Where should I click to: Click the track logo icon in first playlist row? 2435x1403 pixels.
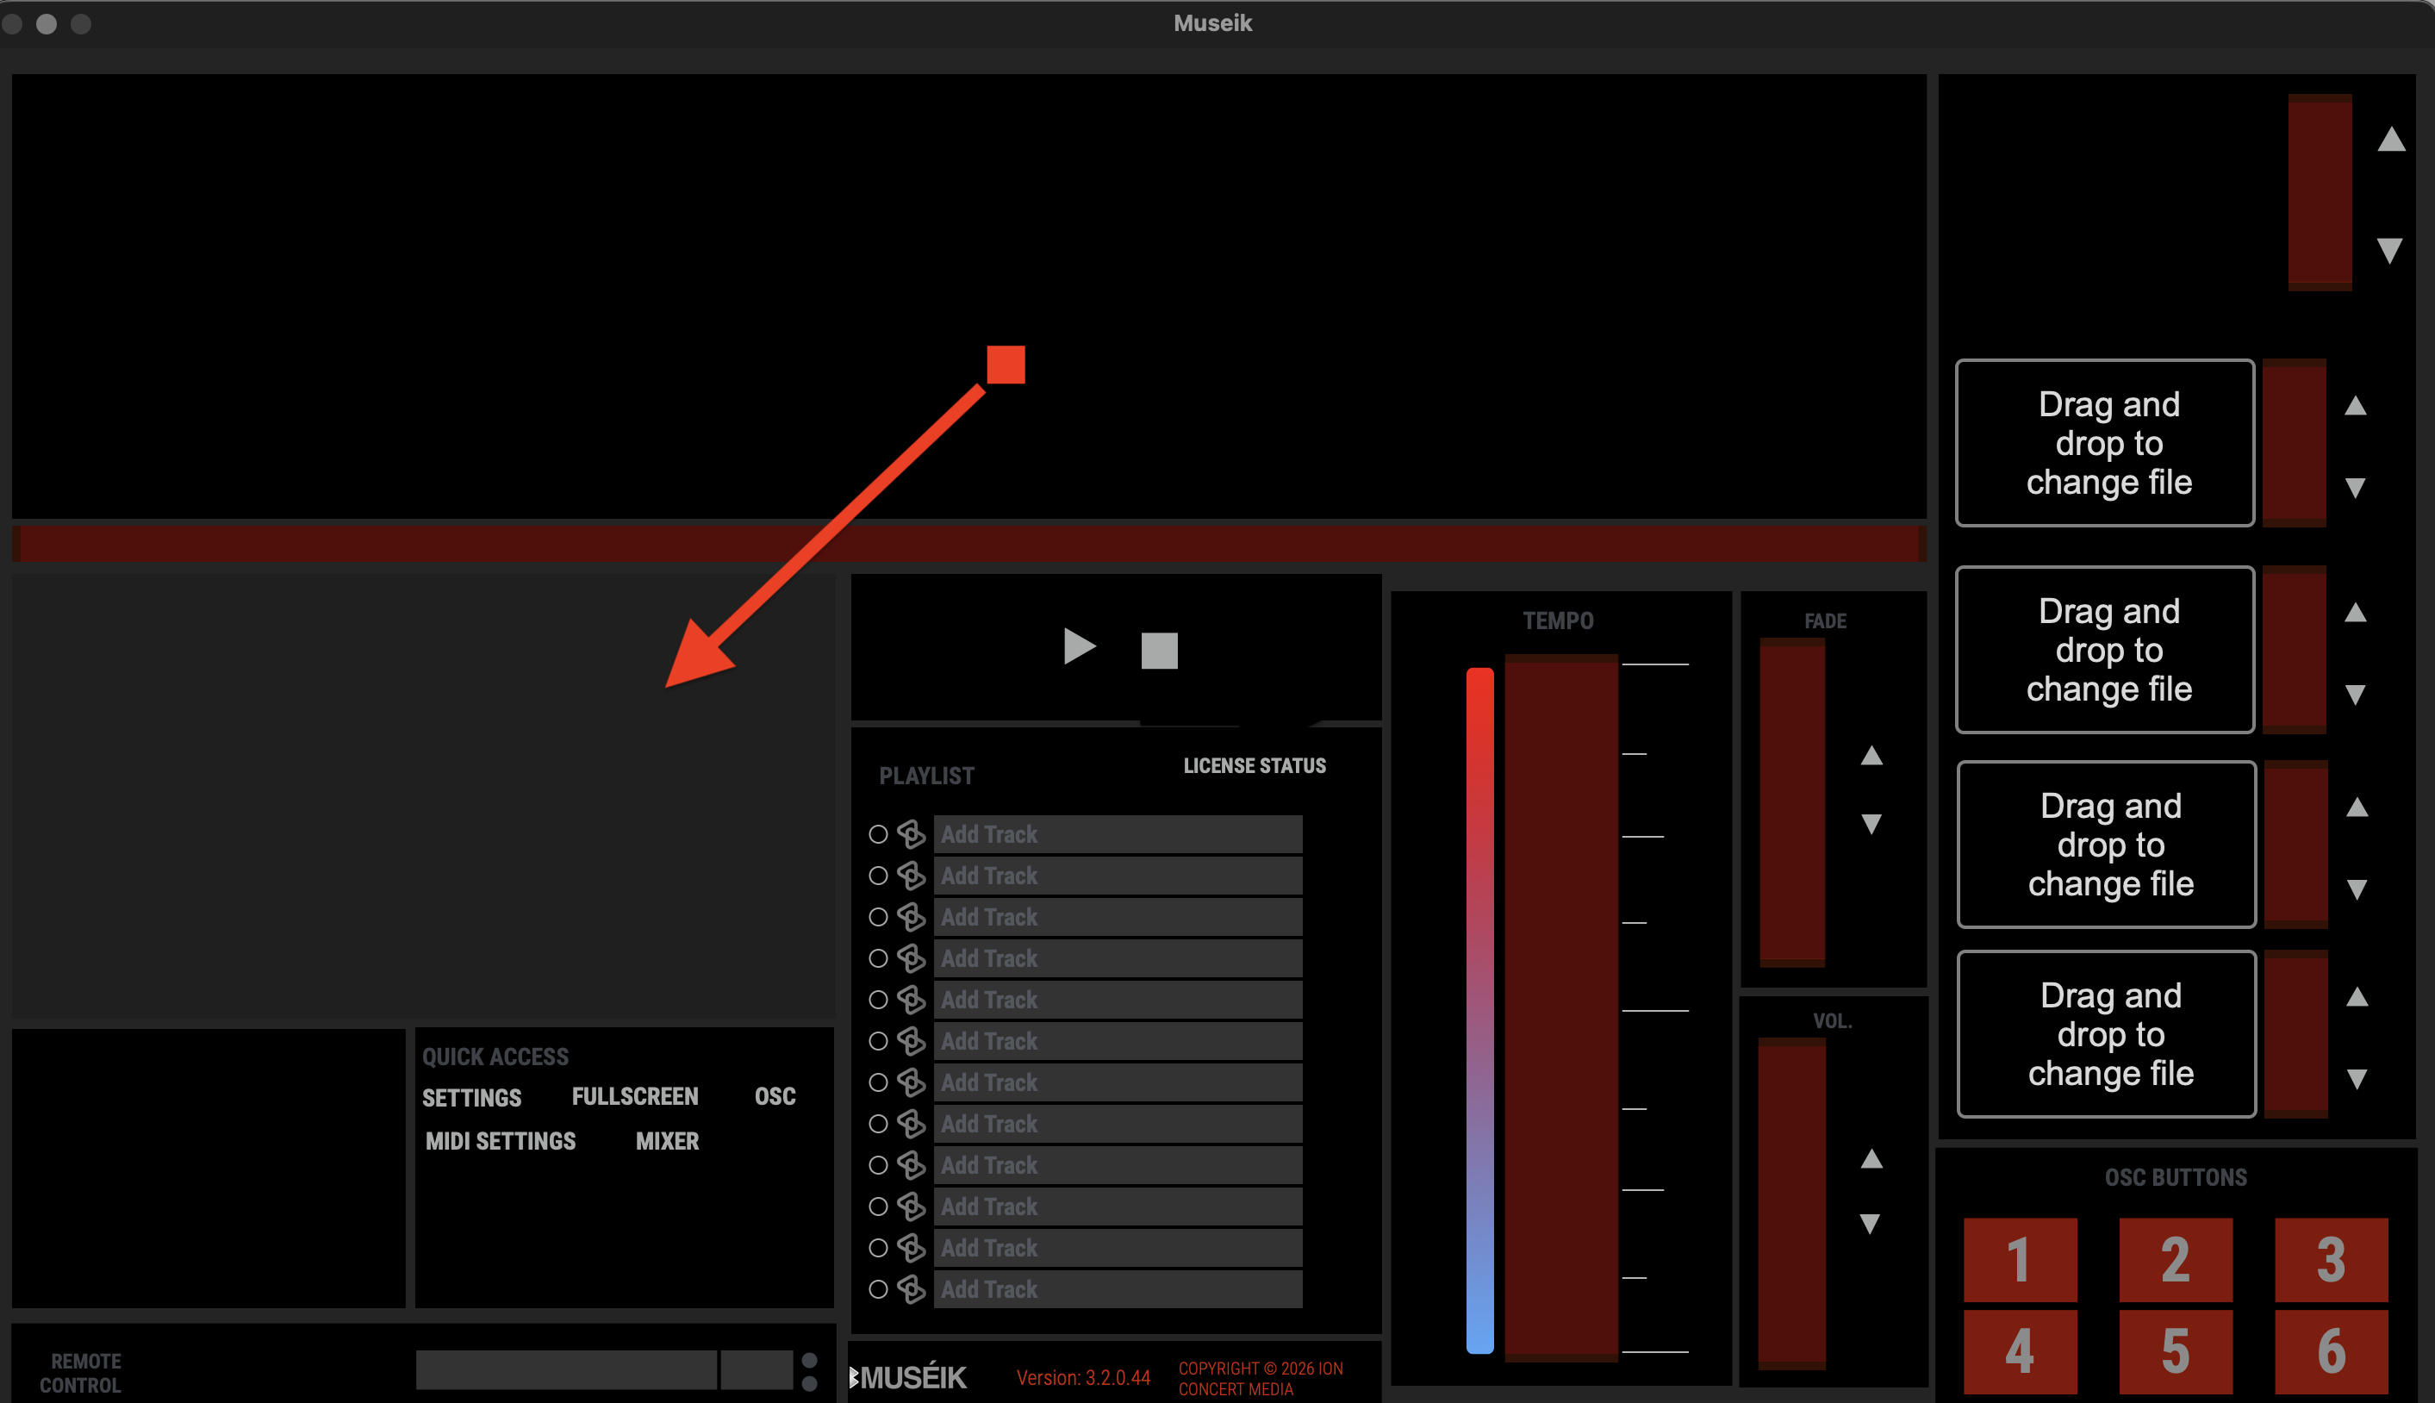tap(912, 834)
